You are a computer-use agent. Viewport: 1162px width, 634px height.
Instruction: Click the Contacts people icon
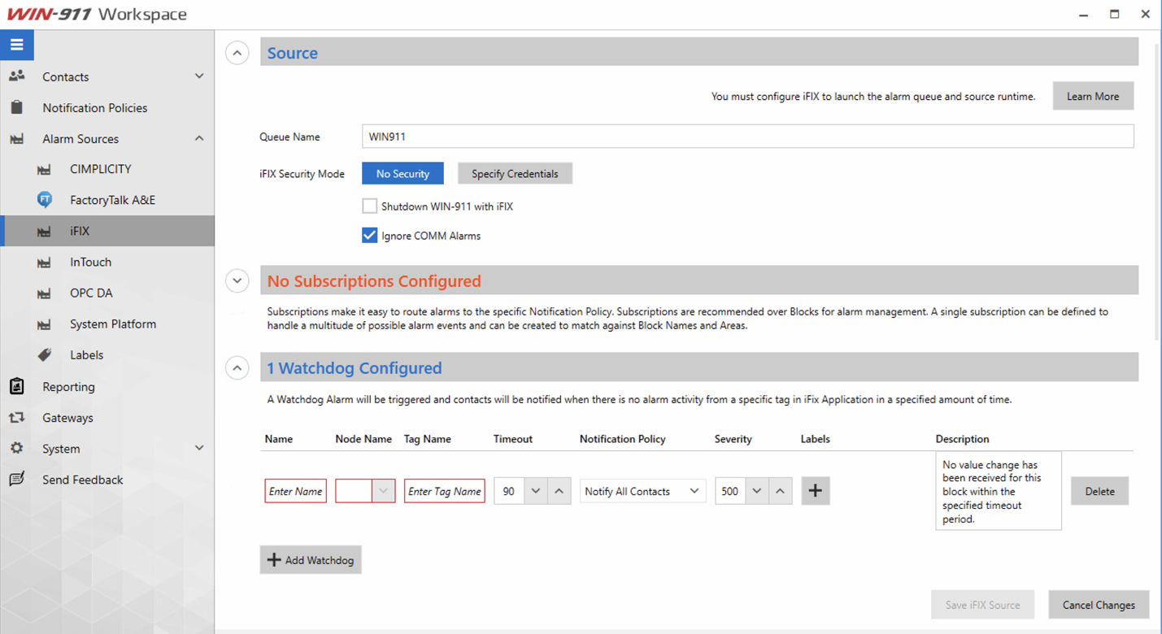16,76
